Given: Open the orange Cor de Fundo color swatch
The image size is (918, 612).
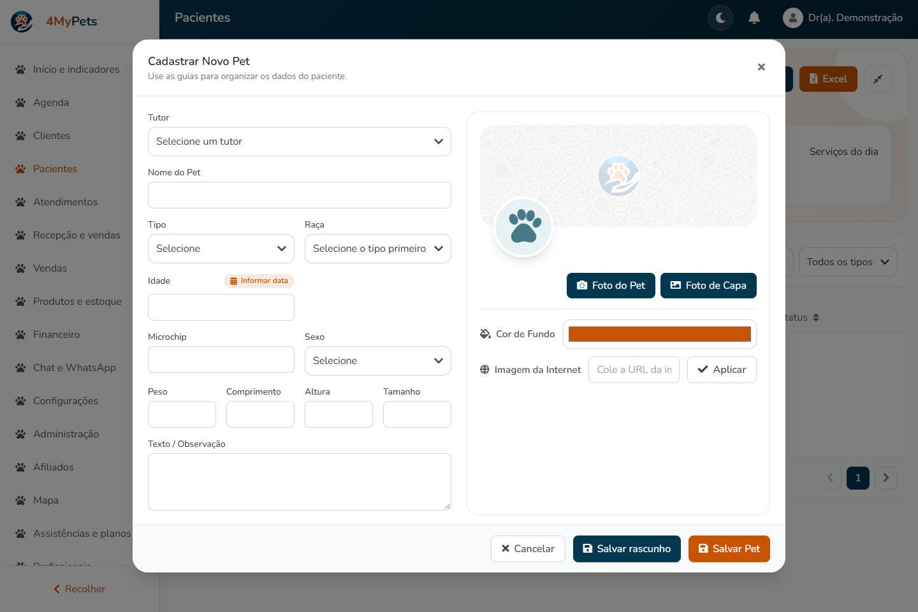Looking at the screenshot, I should point(660,334).
